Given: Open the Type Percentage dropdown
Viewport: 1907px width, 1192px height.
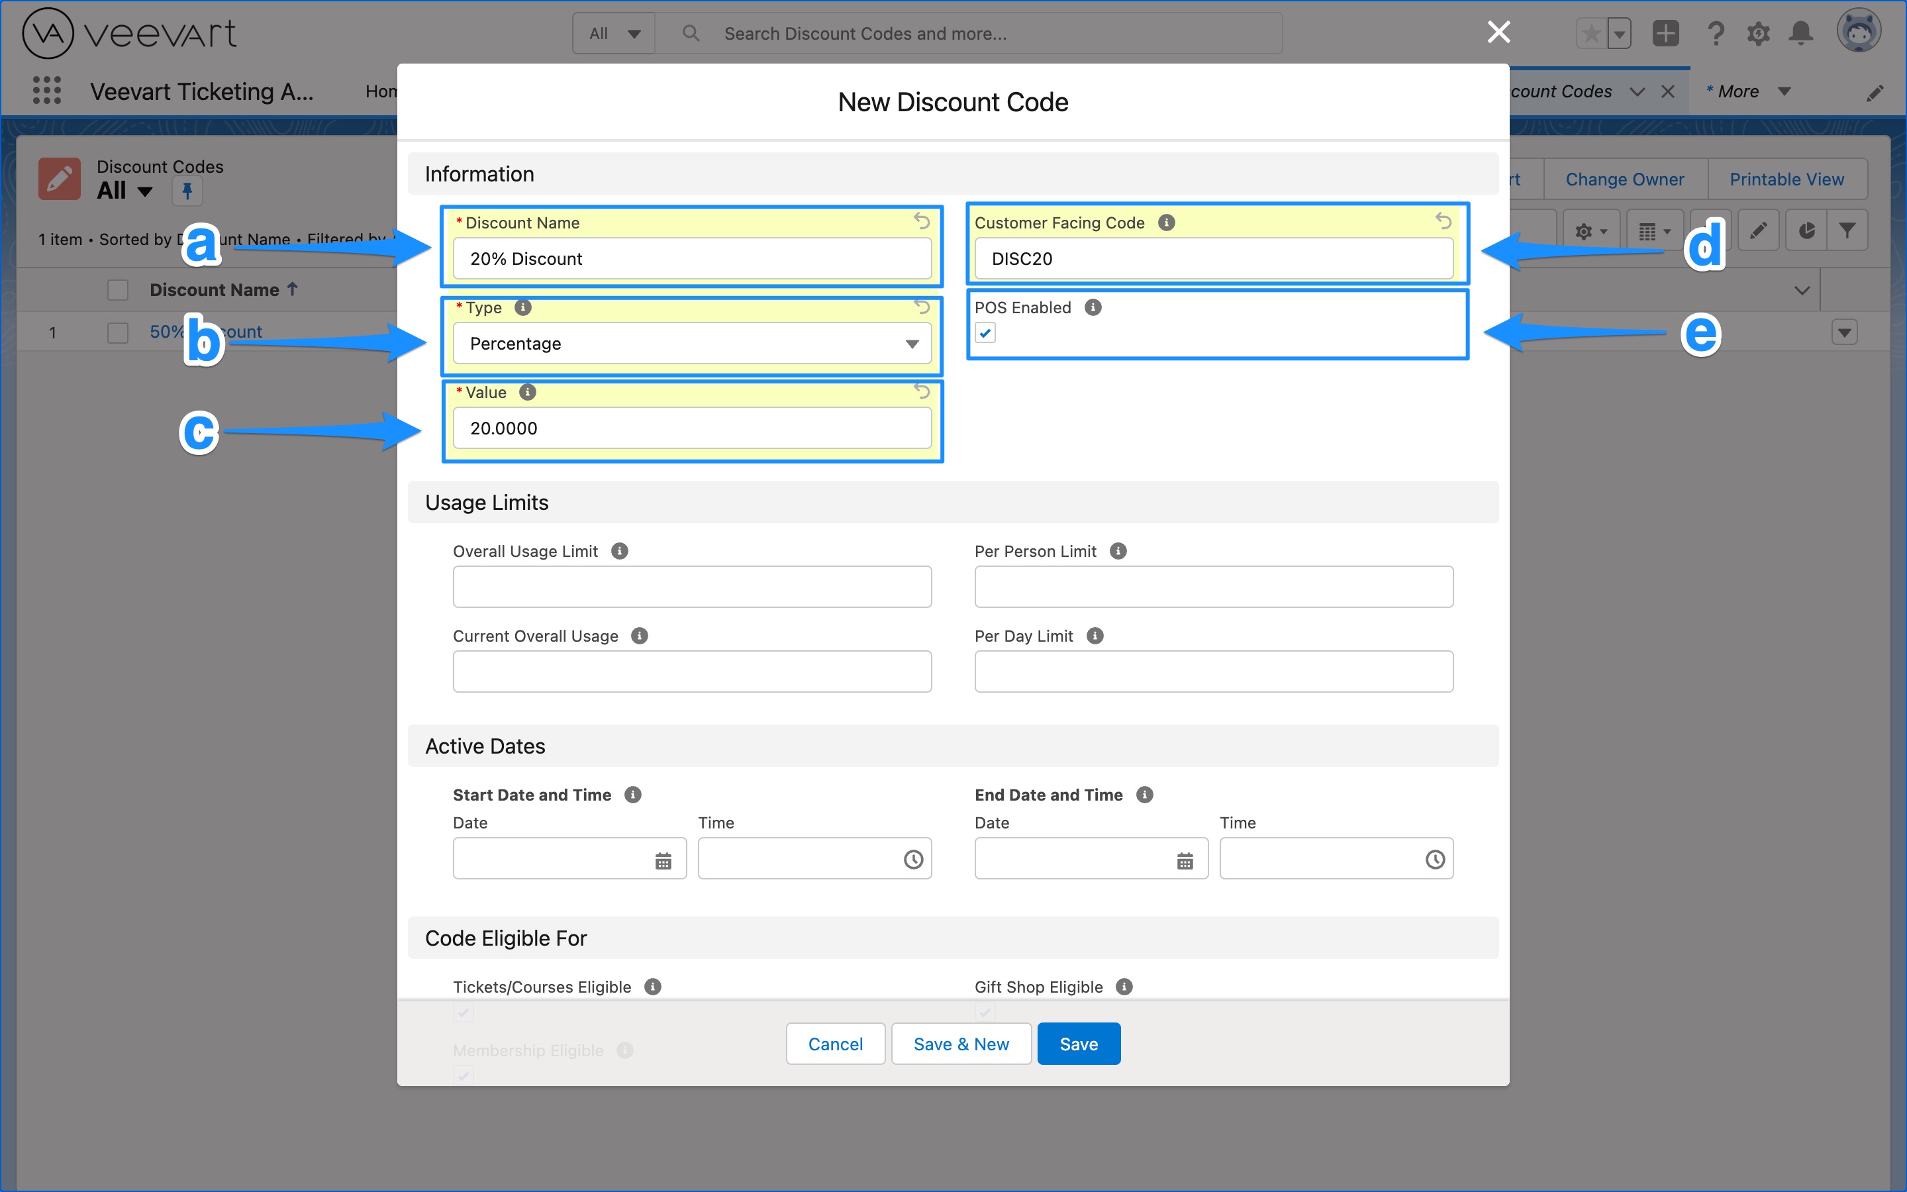Looking at the screenshot, I should [x=691, y=344].
